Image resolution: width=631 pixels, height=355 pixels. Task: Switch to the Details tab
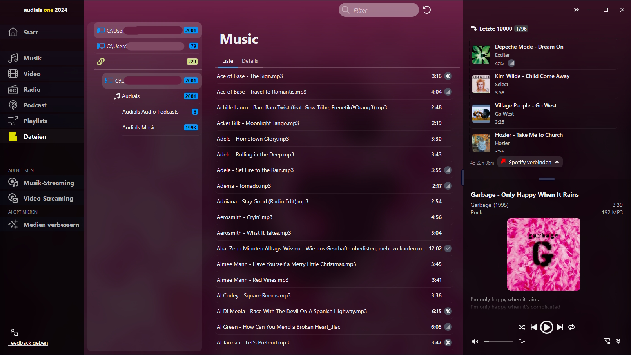point(250,61)
